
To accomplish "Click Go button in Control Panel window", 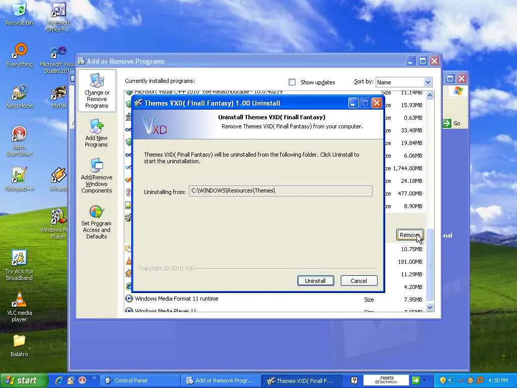I will [452, 123].
